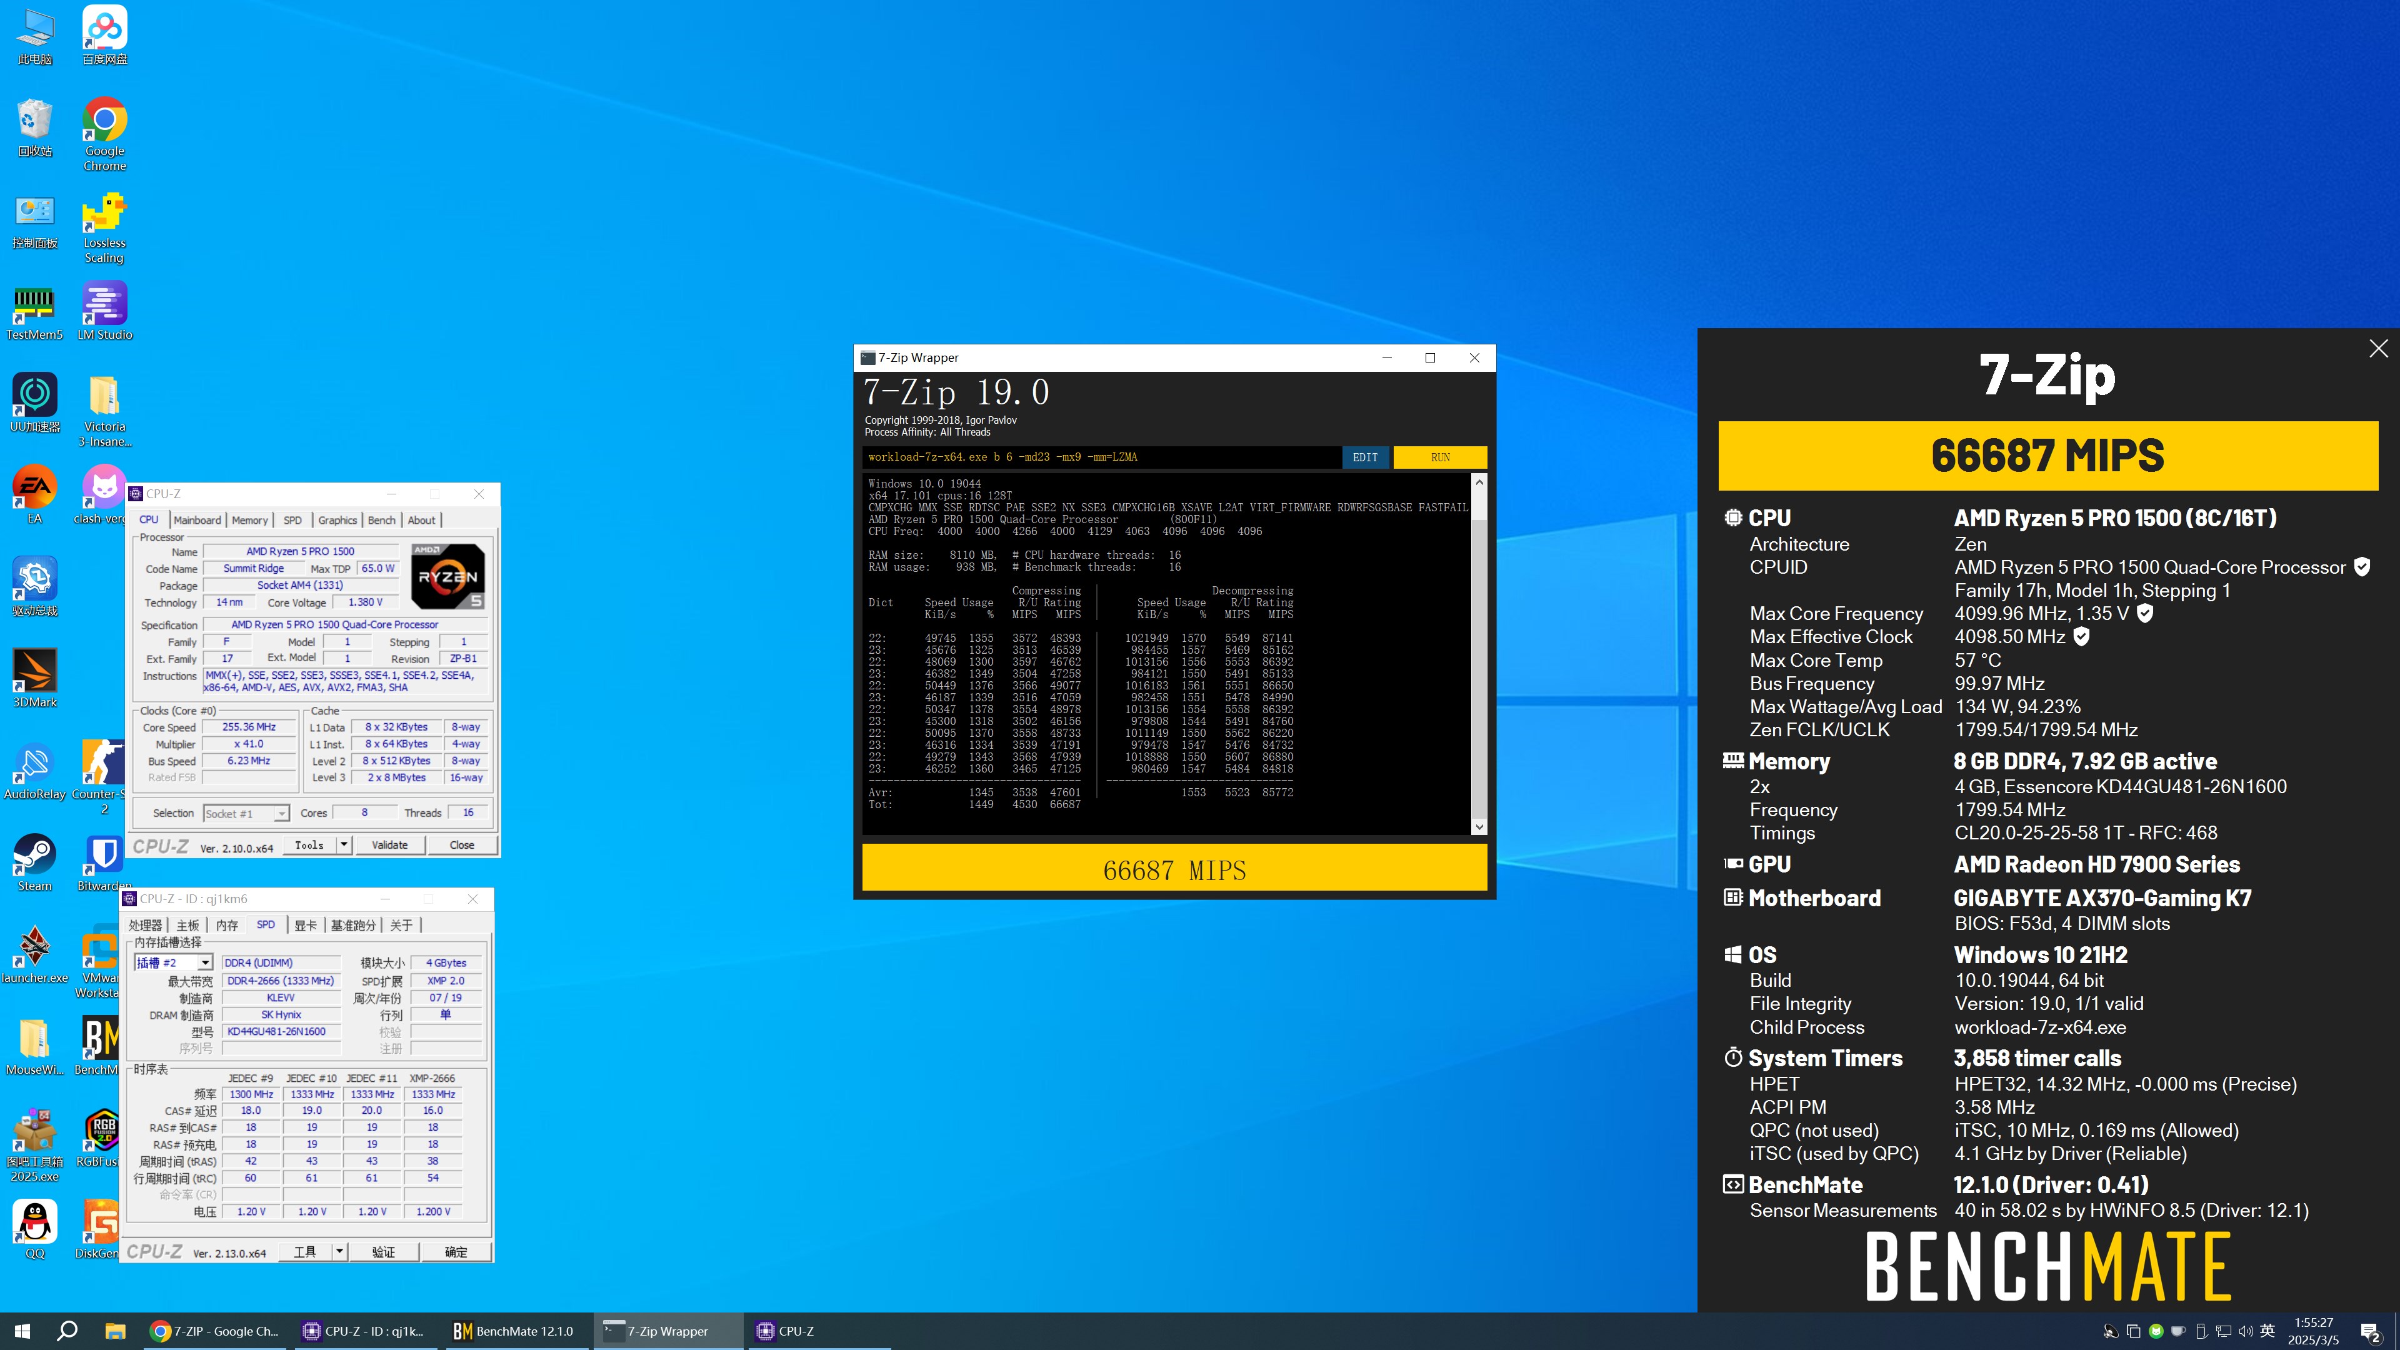Open the Memory tab in CPU-Z

pos(250,521)
